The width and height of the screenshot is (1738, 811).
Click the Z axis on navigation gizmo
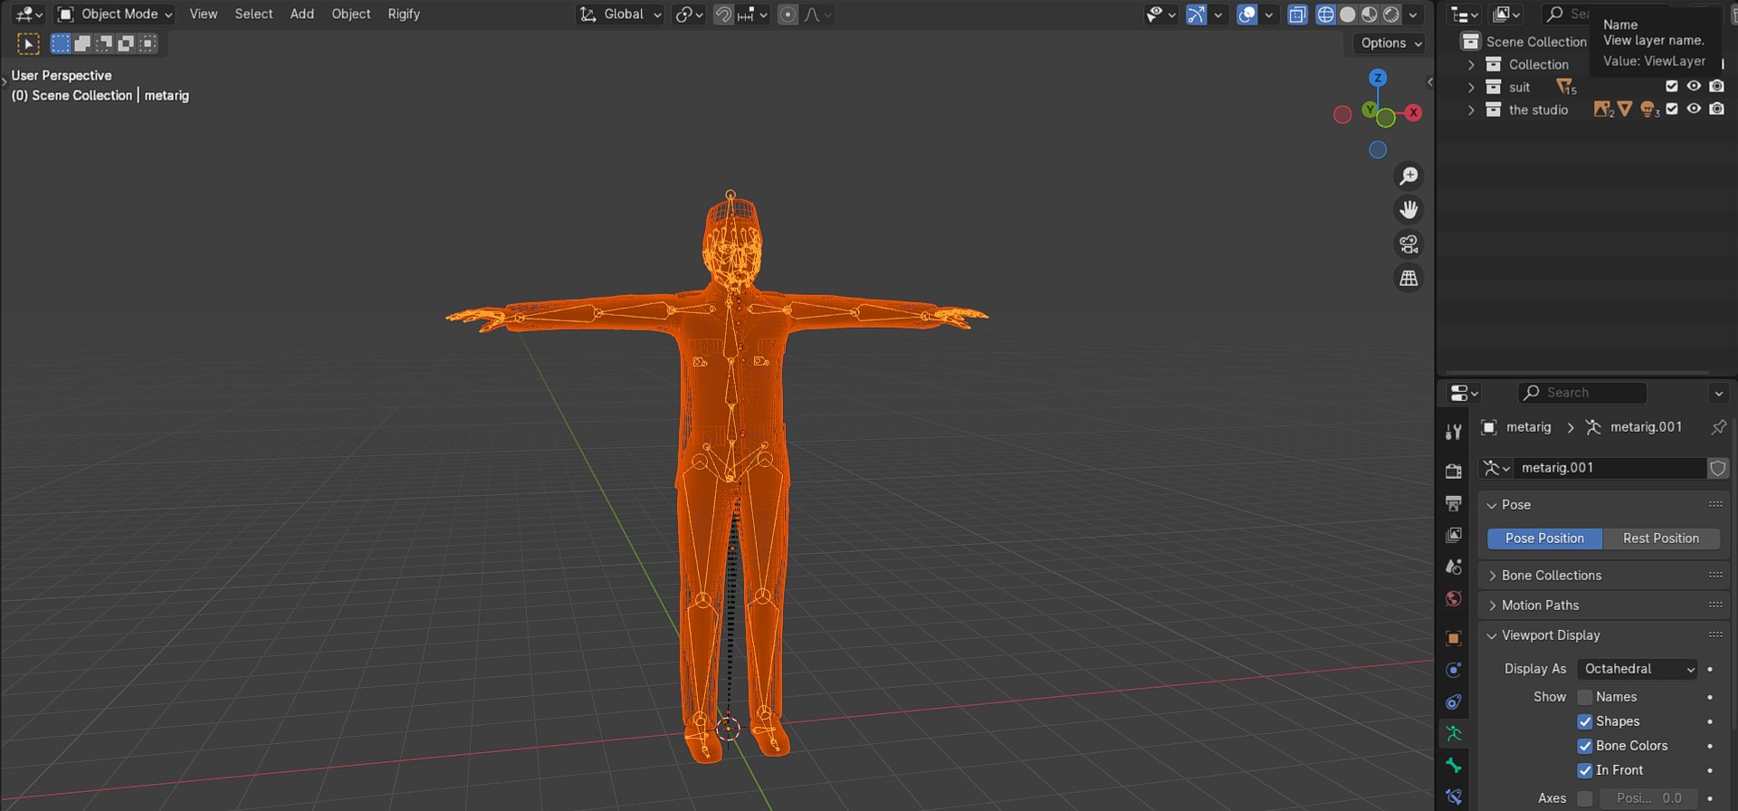click(1378, 78)
